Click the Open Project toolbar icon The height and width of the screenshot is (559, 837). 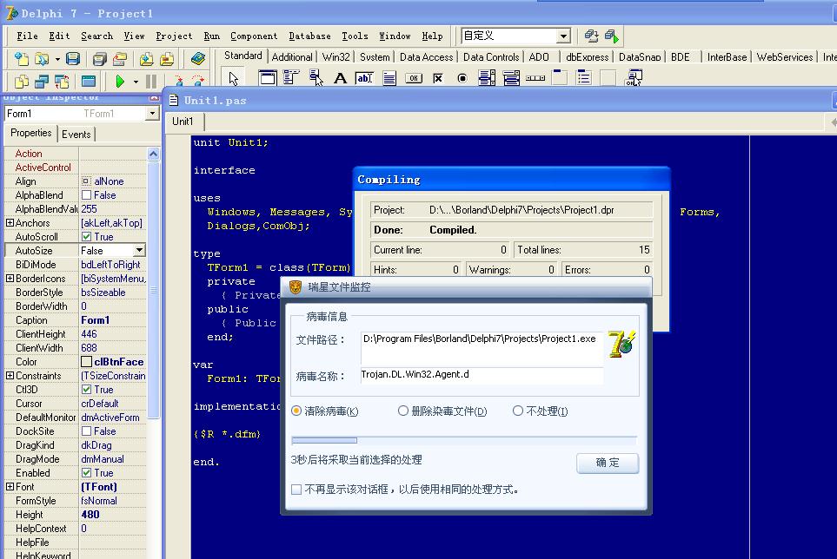click(x=120, y=59)
